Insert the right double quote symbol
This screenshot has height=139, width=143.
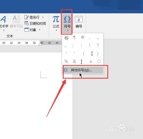74,52
